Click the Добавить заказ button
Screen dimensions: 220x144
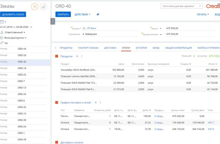tap(13, 14)
